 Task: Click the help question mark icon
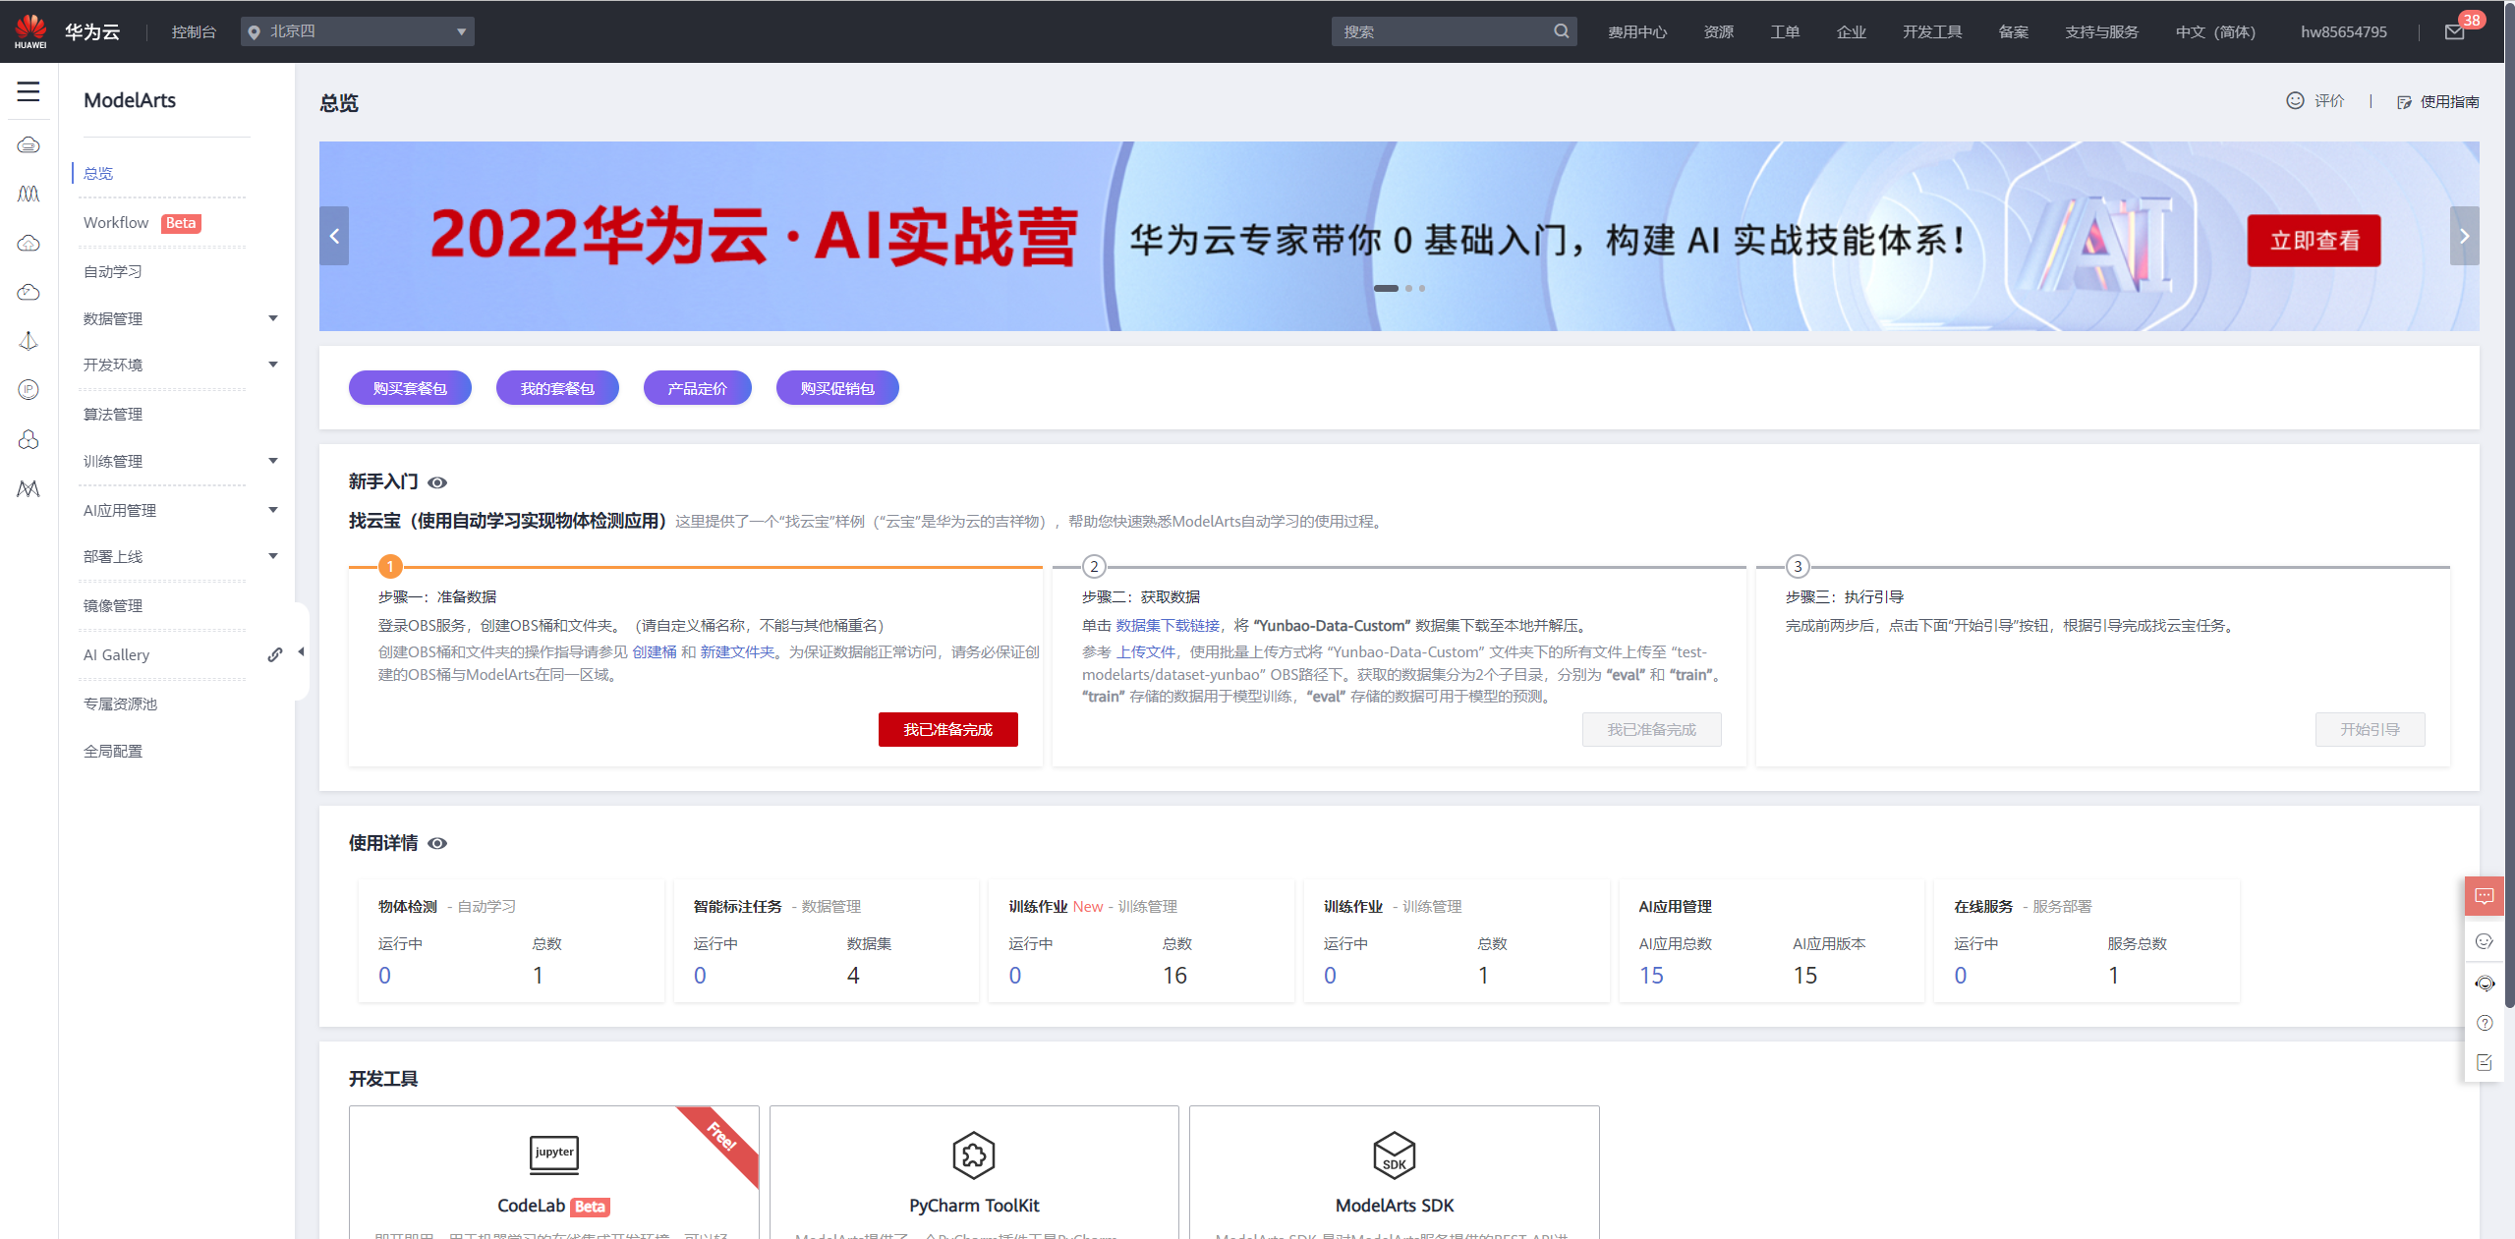(x=2485, y=1023)
